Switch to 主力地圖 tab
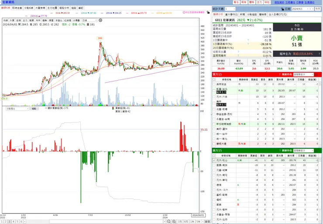Screen dimensions: 323x224 [x=52, y=8]
